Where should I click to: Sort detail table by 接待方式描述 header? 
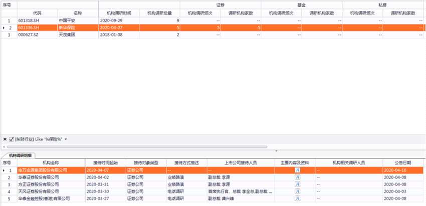tap(186, 163)
